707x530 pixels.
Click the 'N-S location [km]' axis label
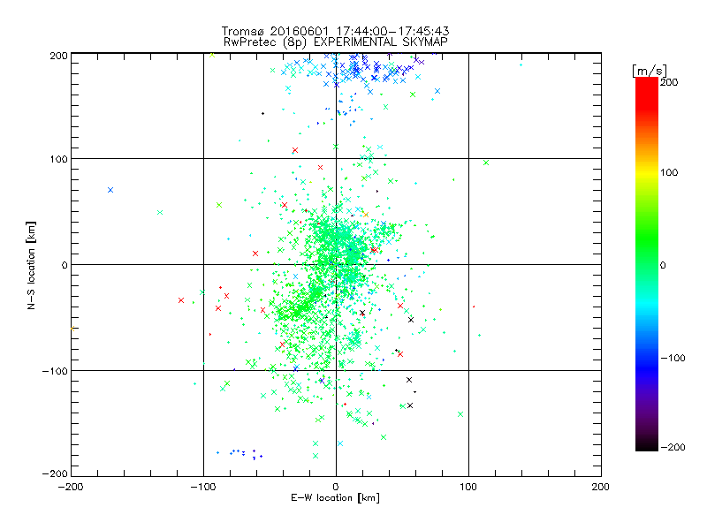31,266
